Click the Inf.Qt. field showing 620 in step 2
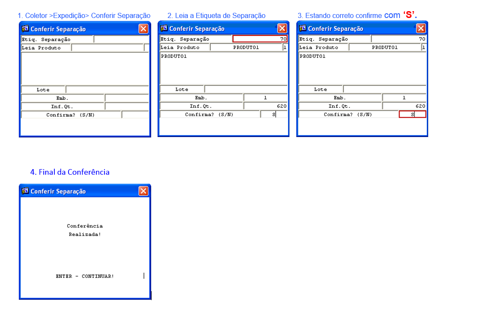Screen dimensions: 483x310 click(265, 106)
